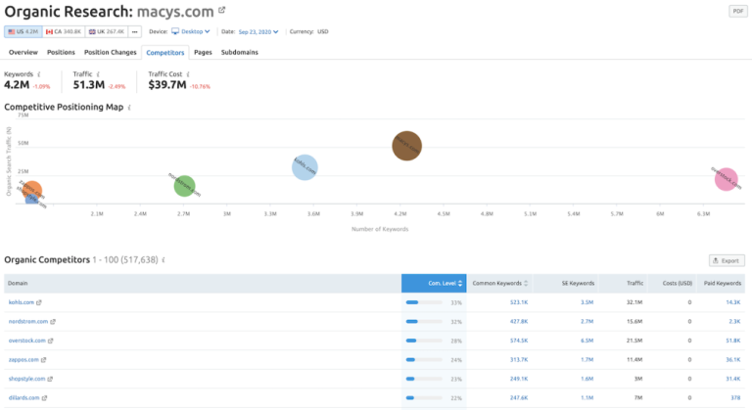This screenshot has width=752, height=410.
Task: Click shopstyle.com paid keywords 31.4K
Action: pos(732,379)
